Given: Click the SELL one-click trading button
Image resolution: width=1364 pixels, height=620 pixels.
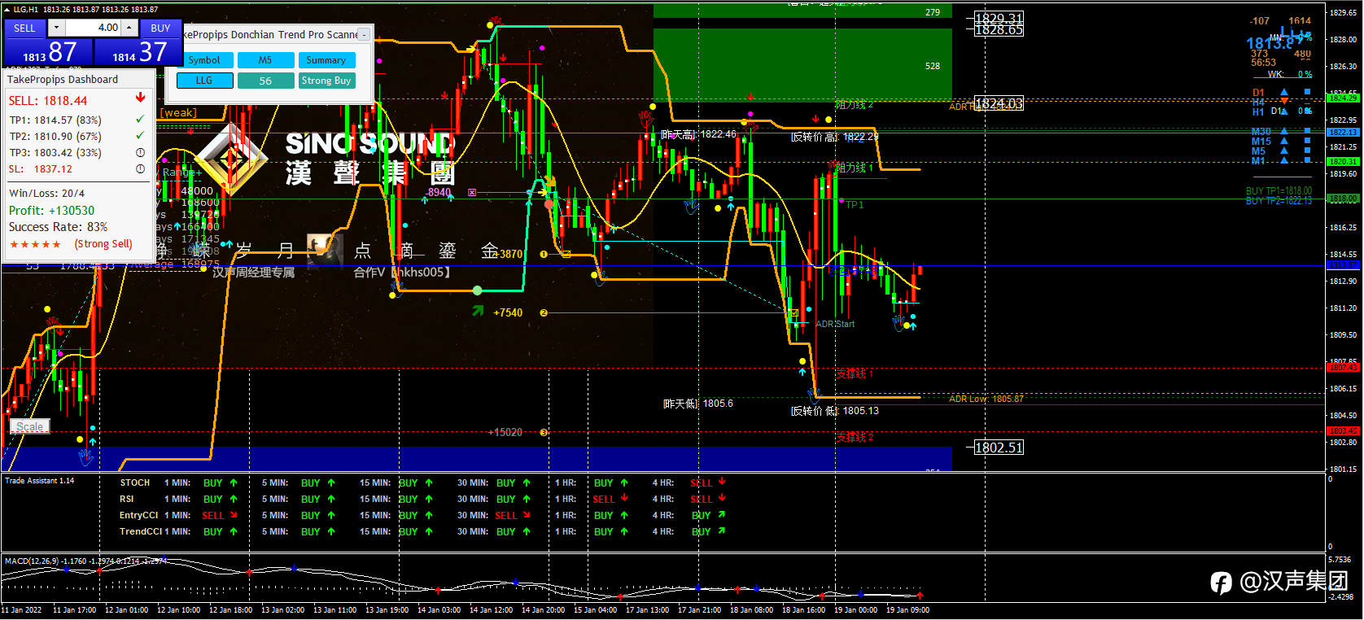Looking at the screenshot, I should (24, 28).
